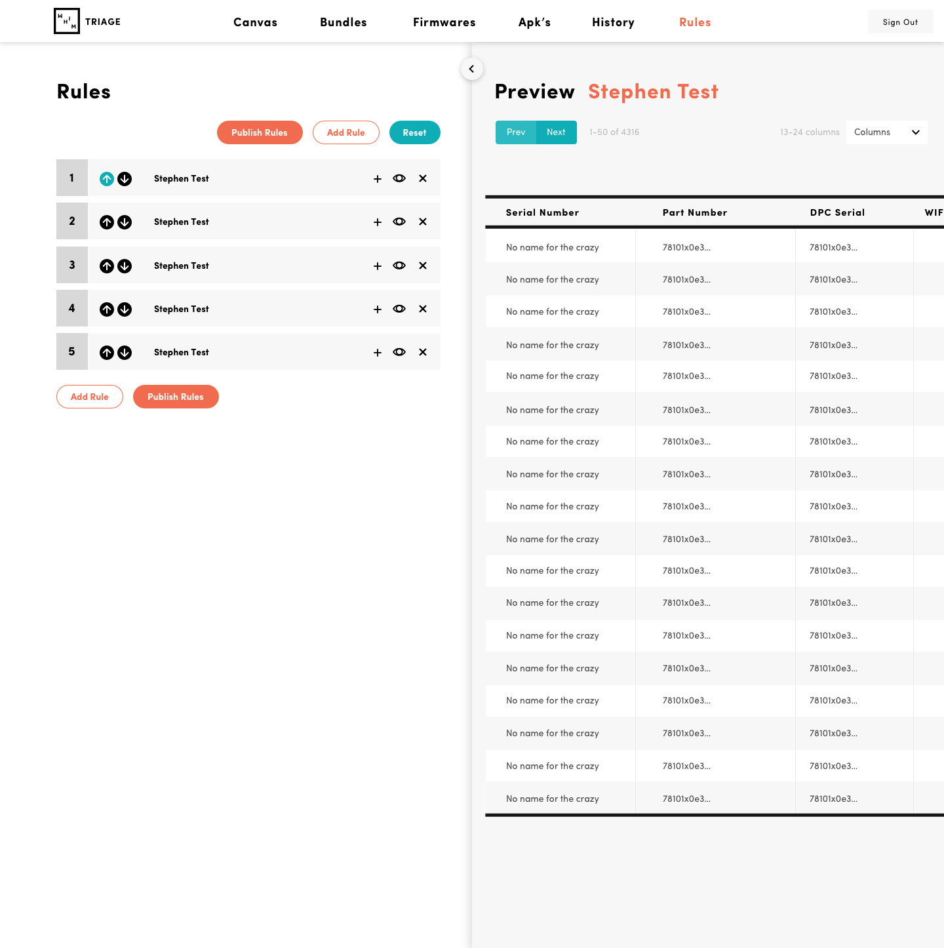Viewport: 944px width, 948px height.
Task: Click the plus icon on rule 1
Action: point(378,179)
